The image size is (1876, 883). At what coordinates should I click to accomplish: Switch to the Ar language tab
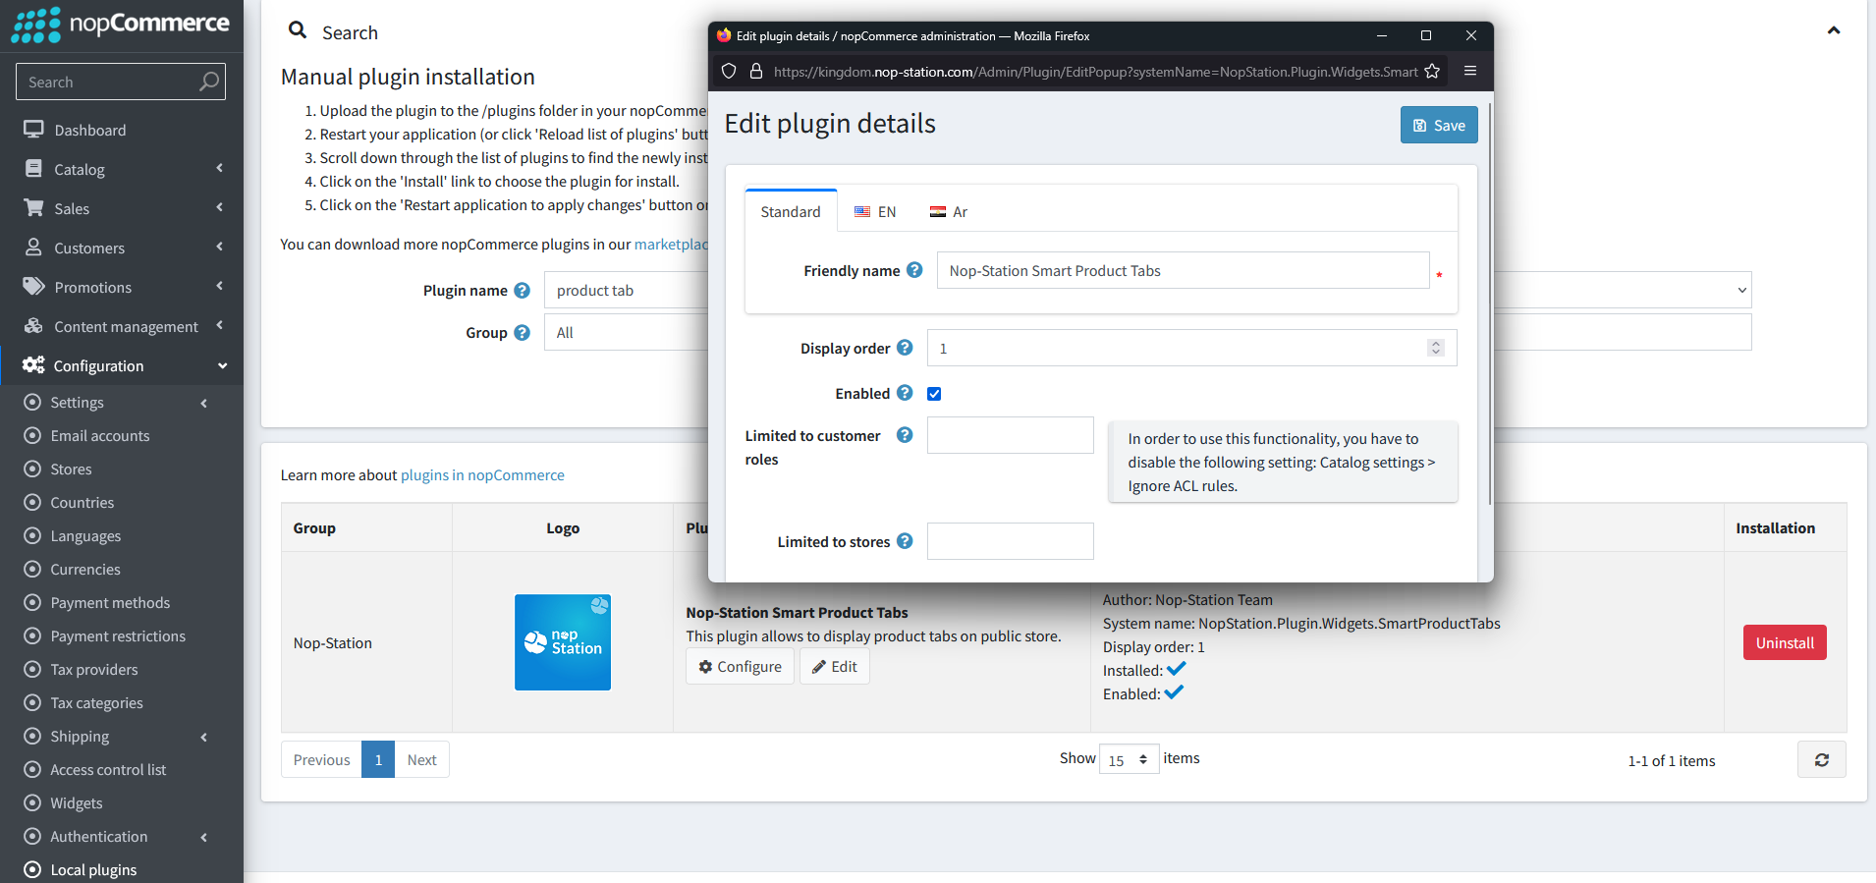pos(949,211)
